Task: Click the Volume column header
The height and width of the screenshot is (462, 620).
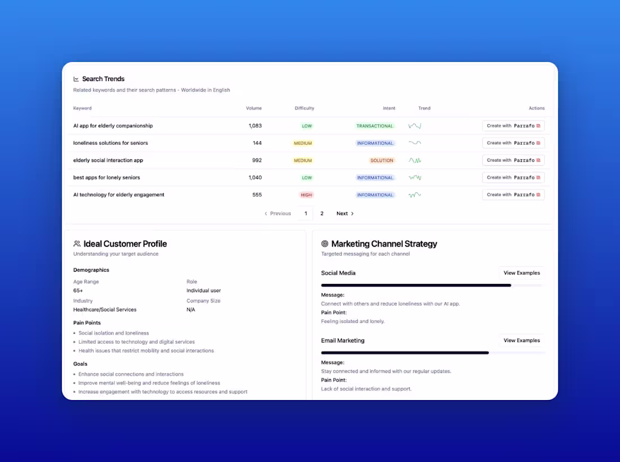Action: tap(254, 108)
